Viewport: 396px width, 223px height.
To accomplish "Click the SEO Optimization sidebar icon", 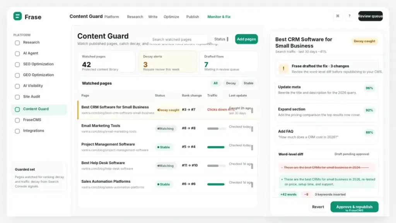I will point(17,65).
